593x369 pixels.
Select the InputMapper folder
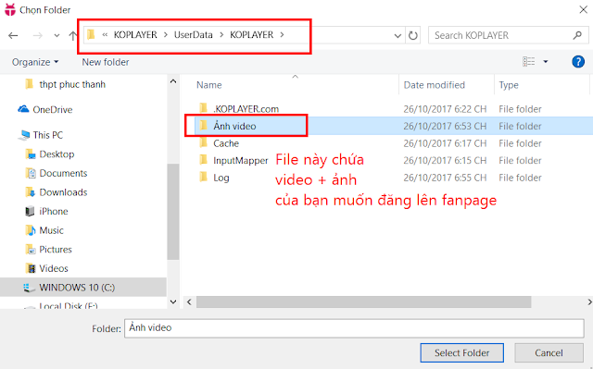pyautogui.click(x=241, y=160)
